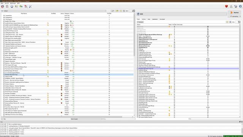Focus the mod list filter input field

pyautogui.click(x=118, y=119)
